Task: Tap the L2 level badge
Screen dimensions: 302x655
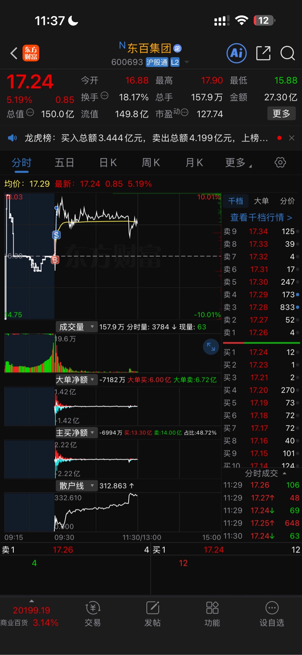Action: point(175,62)
